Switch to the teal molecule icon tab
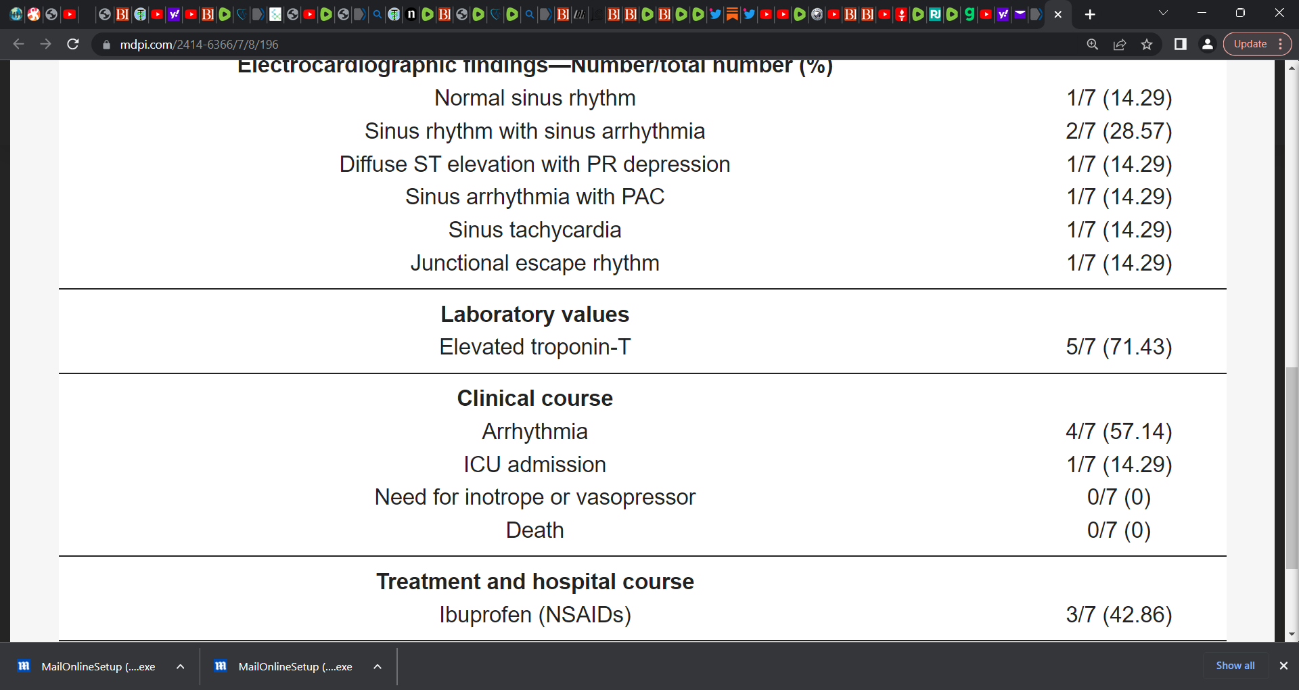This screenshot has height=690, width=1299. click(x=275, y=14)
